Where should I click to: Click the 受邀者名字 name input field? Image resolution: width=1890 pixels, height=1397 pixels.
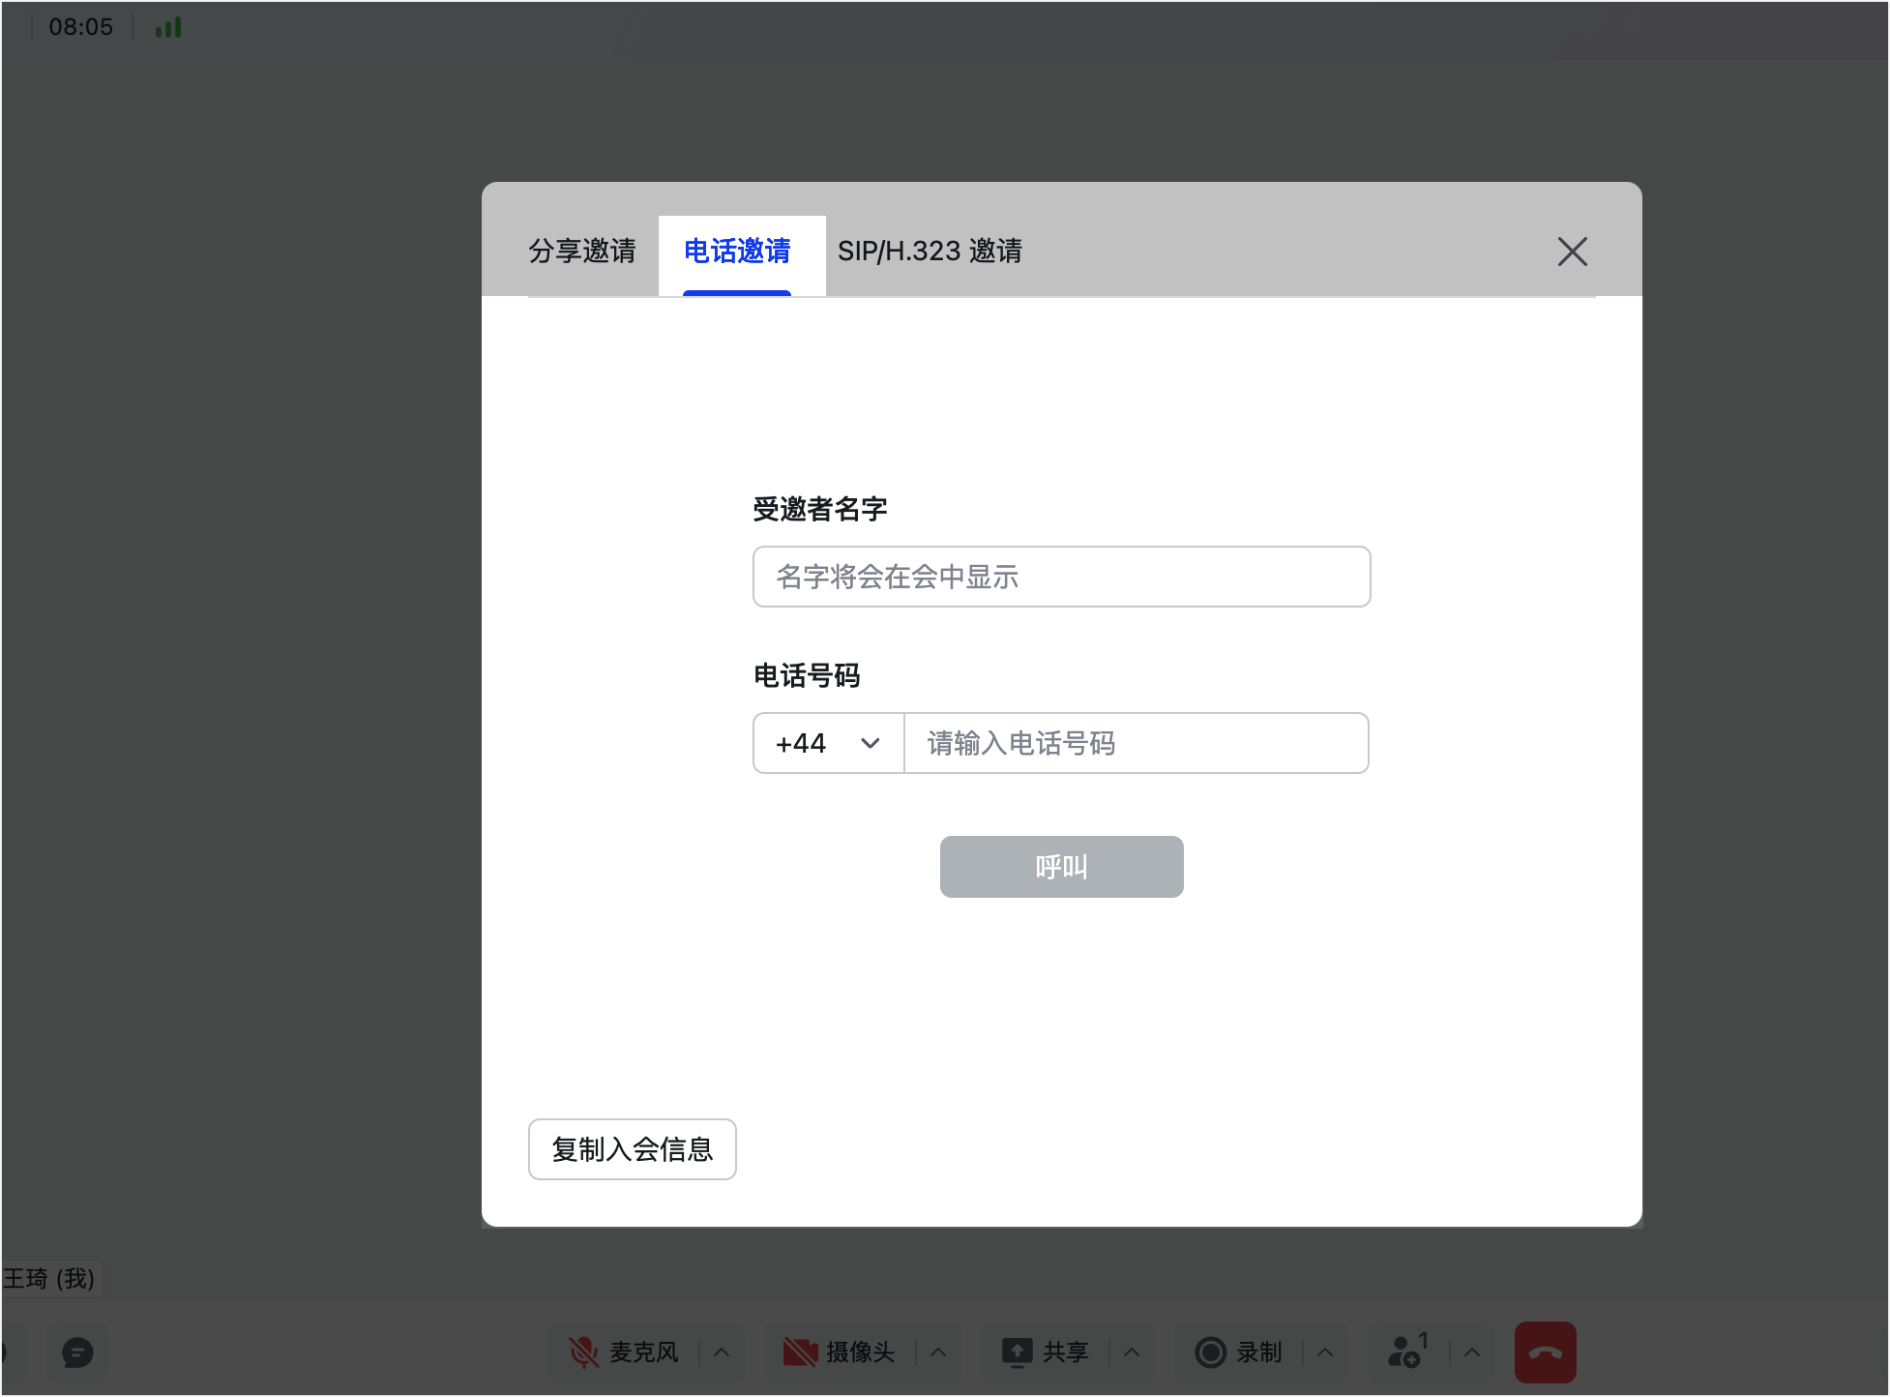coord(1061,577)
